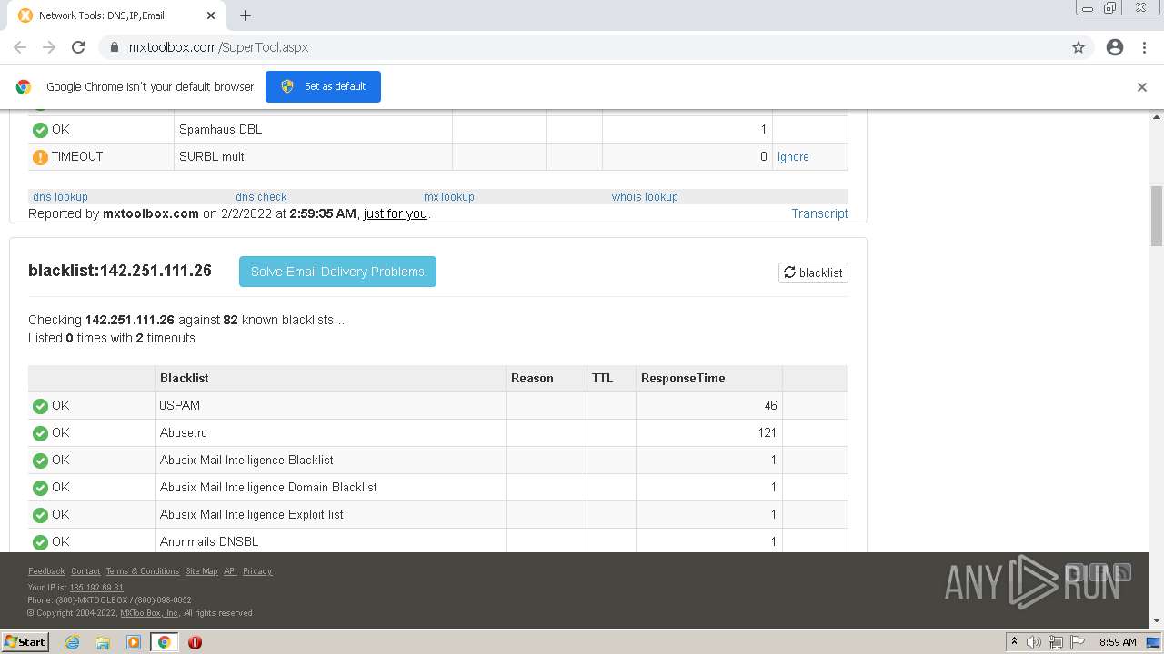Click the page vertical scrollbar thumb
1164x654 pixels.
click(1157, 216)
